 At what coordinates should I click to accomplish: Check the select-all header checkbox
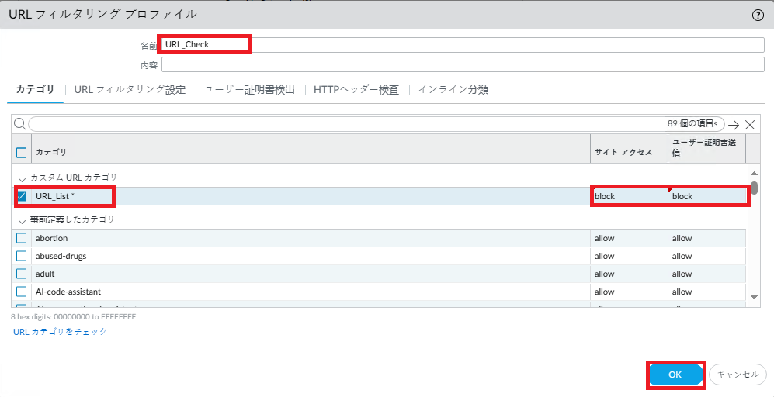click(22, 152)
